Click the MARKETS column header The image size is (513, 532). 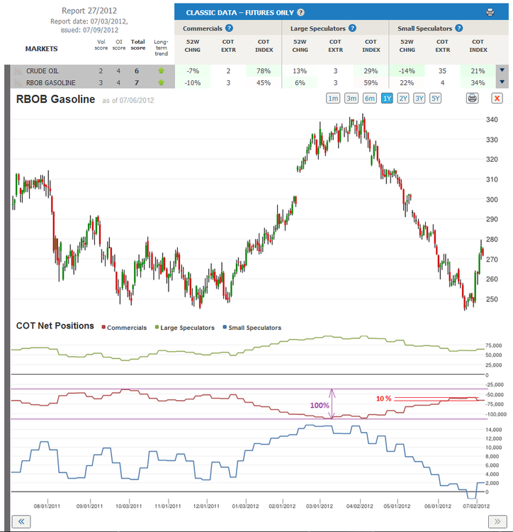41,48
